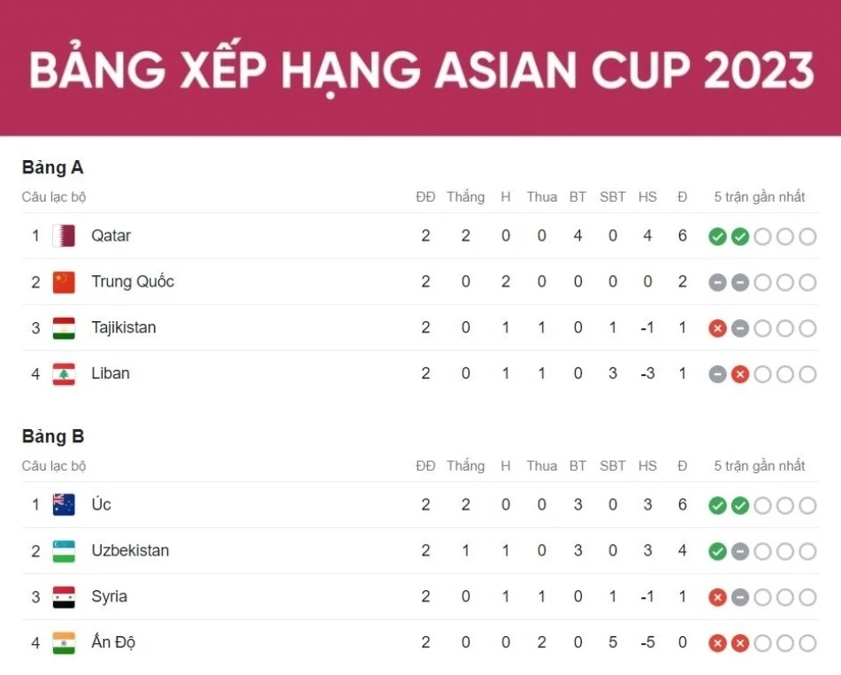Screen dimensions: 841x675
Task: Click the Tajikistan flag icon
Action: (64, 328)
